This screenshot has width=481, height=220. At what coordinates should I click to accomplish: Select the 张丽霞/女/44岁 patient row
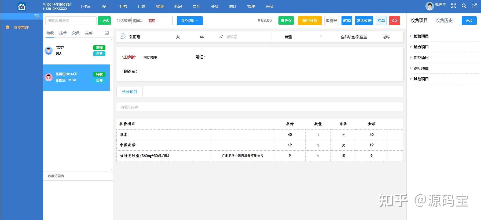(x=77, y=78)
